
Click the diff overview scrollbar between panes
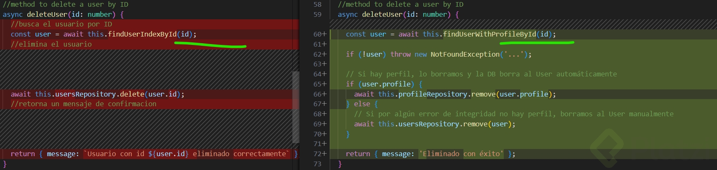296,107
